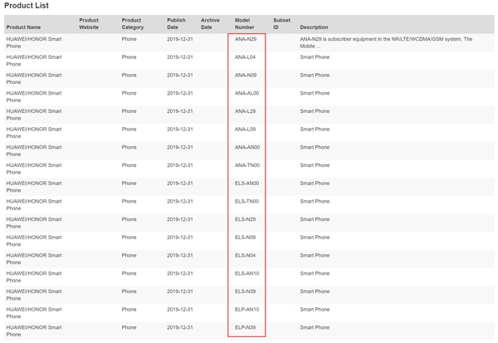498x343 pixels.
Task: Select Phone category in the ANA-L09 row
Action: point(129,130)
